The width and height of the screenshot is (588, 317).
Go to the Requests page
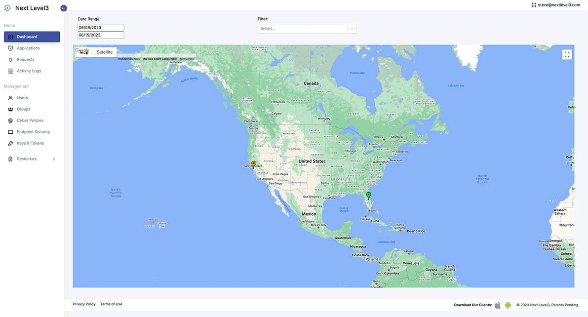(26, 59)
